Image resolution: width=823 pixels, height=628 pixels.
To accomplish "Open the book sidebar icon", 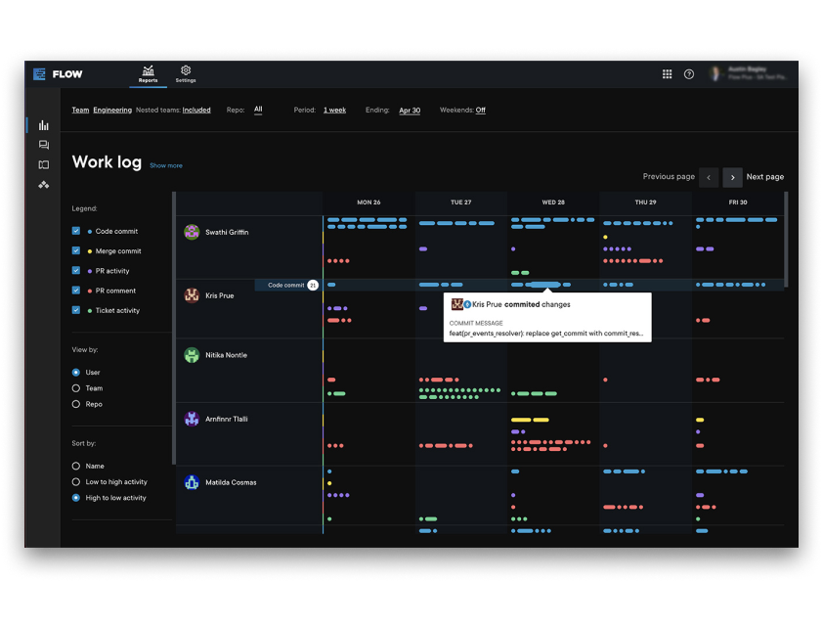I will pos(44,165).
